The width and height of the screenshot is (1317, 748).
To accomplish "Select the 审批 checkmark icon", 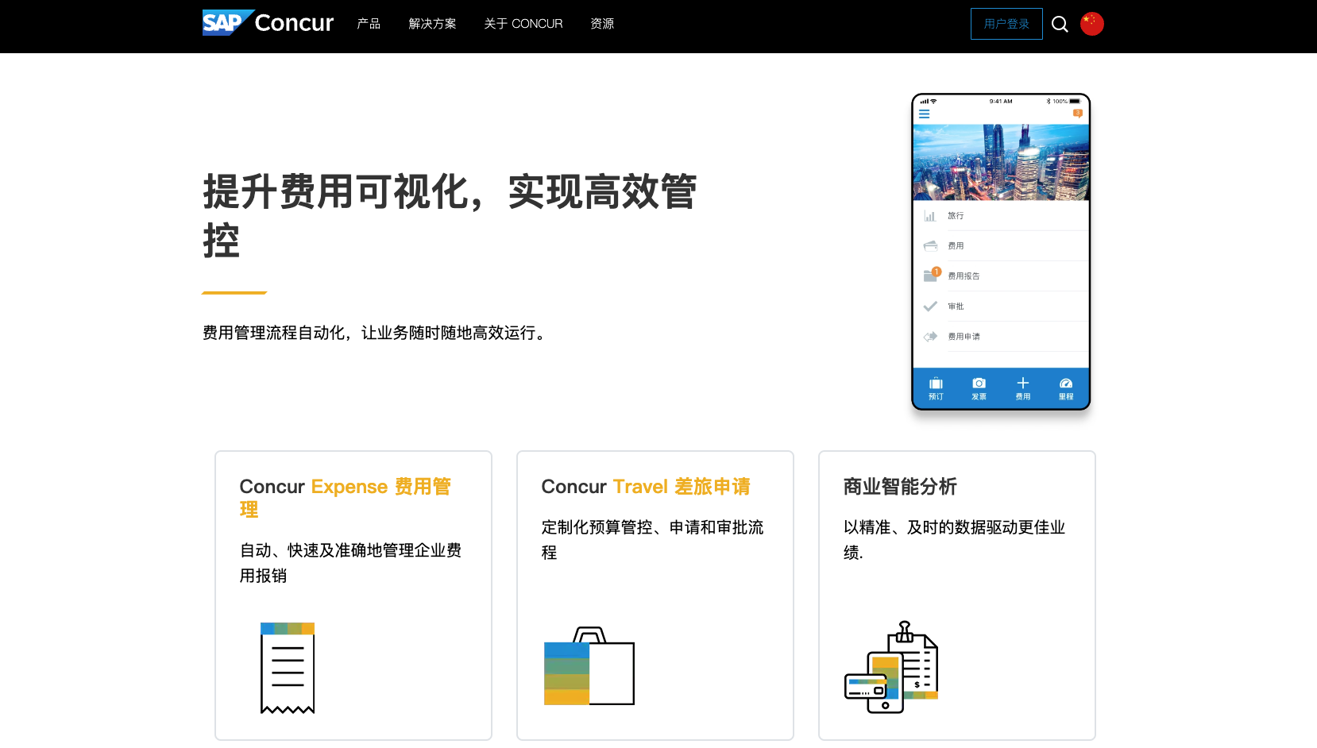I will pos(931,306).
